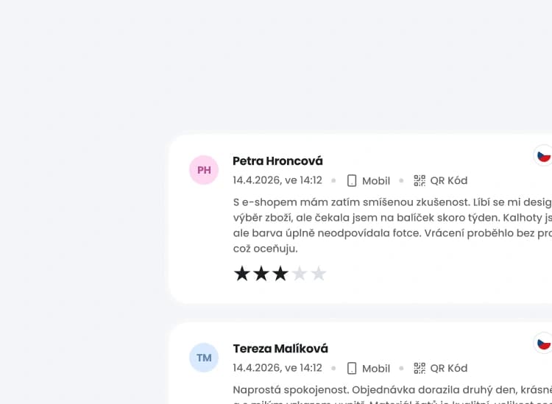Click the QR code icon in Tereza's review
This screenshot has width=552, height=404.
(420, 368)
